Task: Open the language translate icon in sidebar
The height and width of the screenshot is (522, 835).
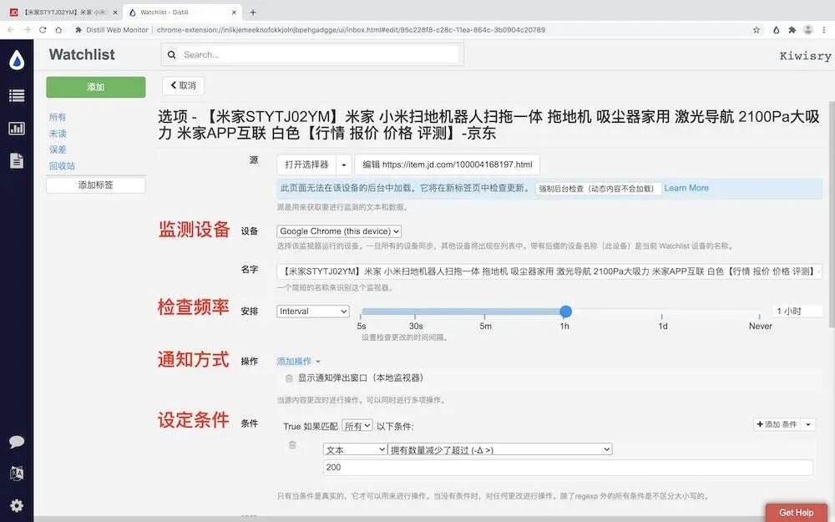Action: tap(17, 473)
